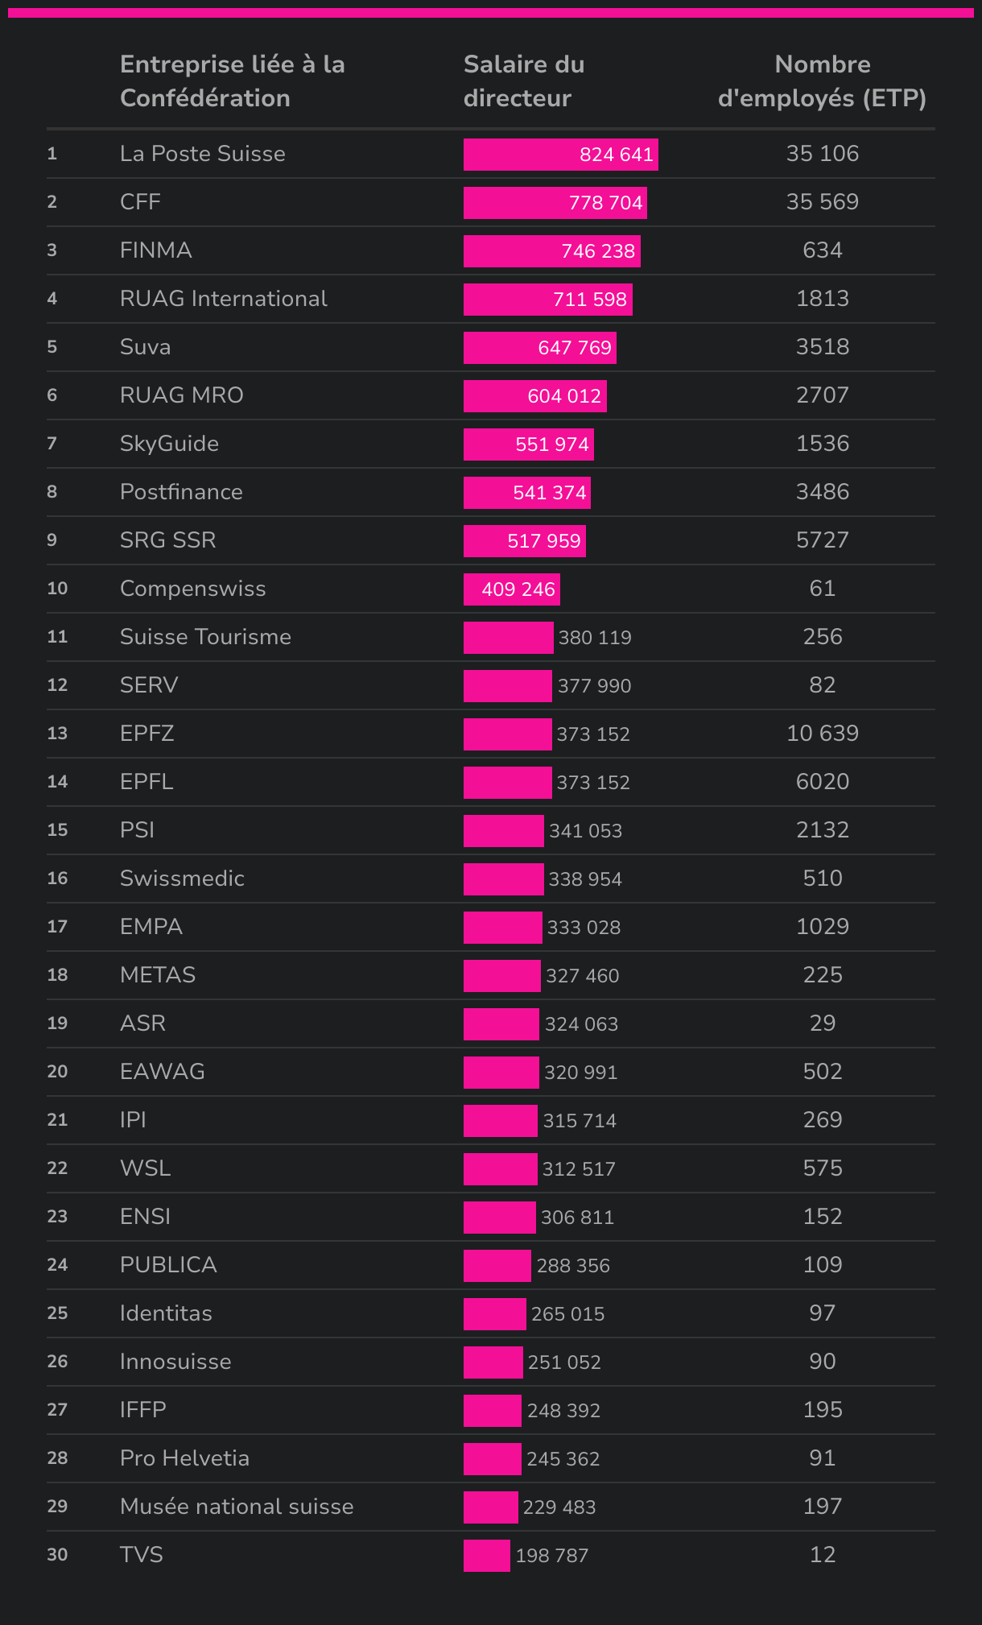982x1625 pixels.
Task: Click the "Entreprise liée à la Confédération" header
Action: coord(232,81)
